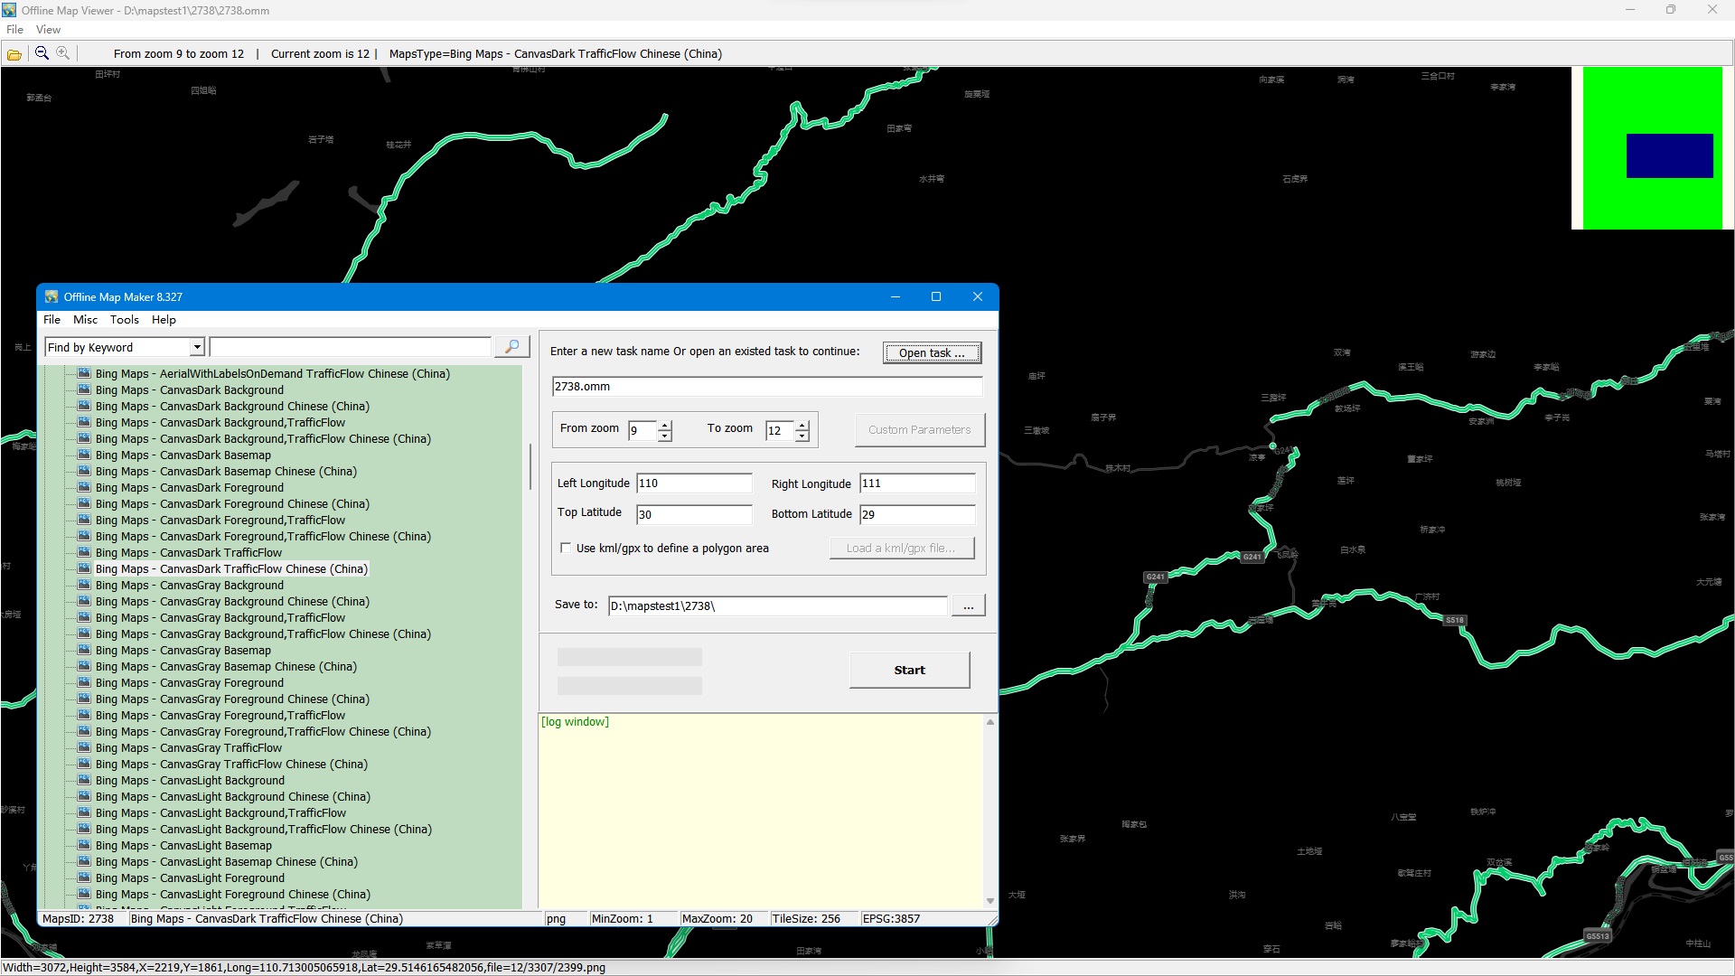Click the Save to browse ellipsis button
Screen dimensions: 1735x976
click(x=968, y=605)
